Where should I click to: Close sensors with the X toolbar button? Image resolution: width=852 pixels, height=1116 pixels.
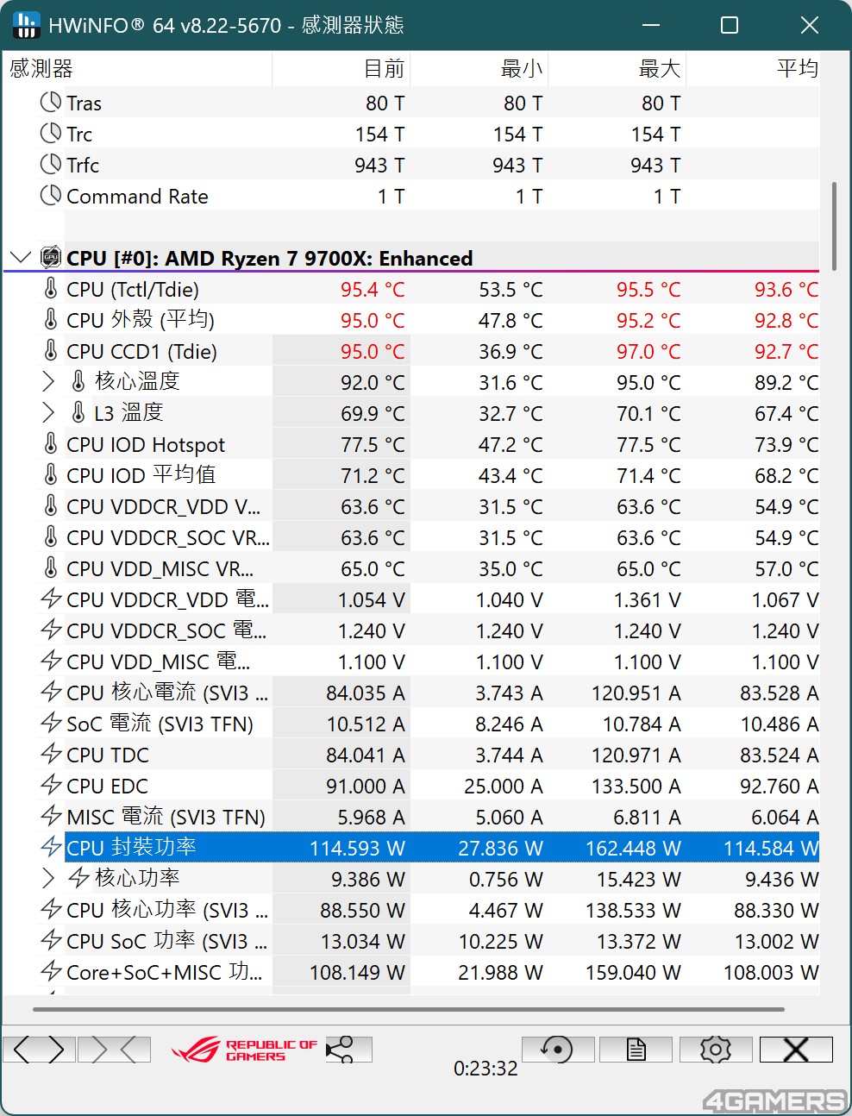(x=796, y=1049)
